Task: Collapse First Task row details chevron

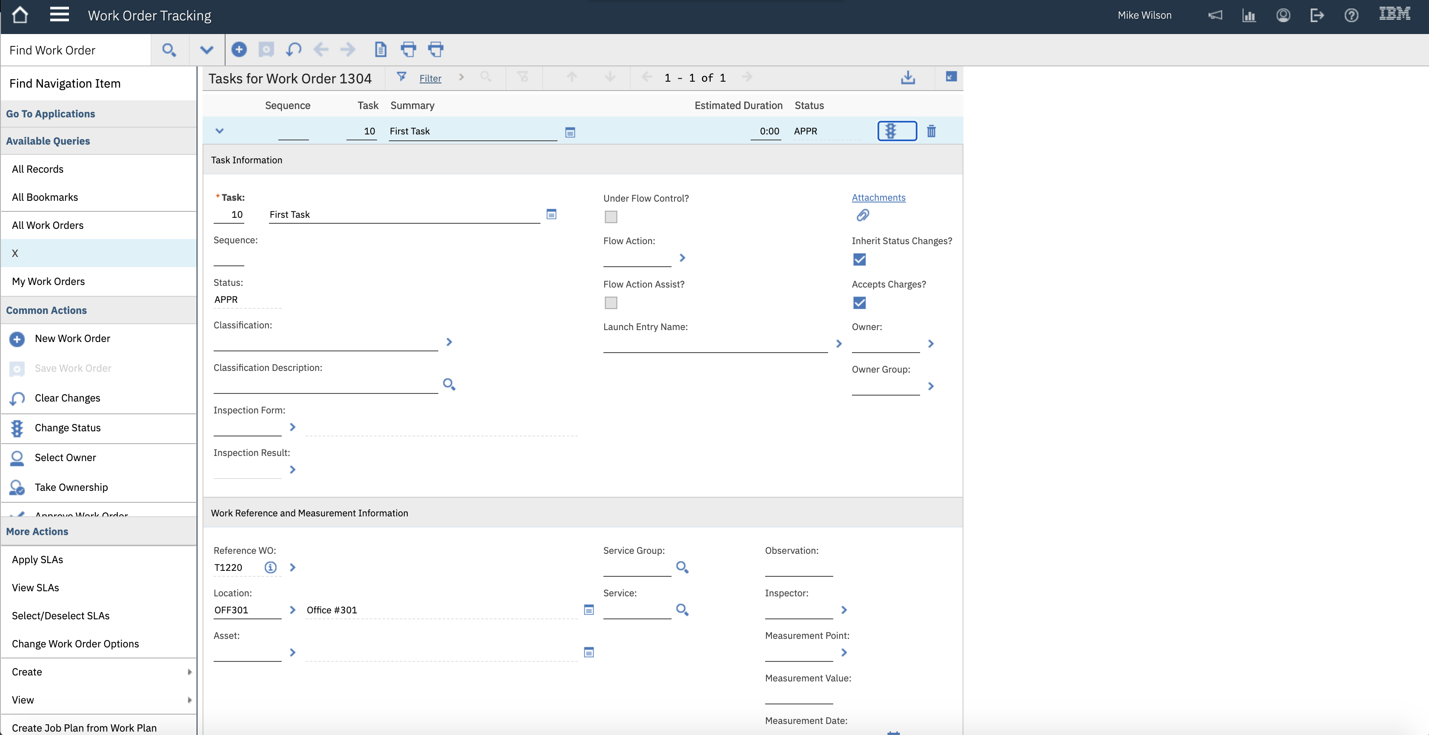Action: click(219, 131)
